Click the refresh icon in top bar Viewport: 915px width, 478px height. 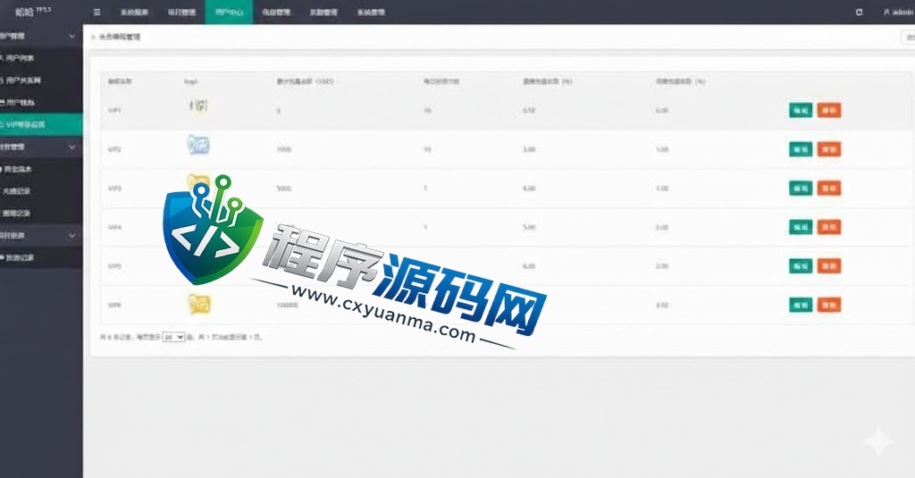coord(859,12)
